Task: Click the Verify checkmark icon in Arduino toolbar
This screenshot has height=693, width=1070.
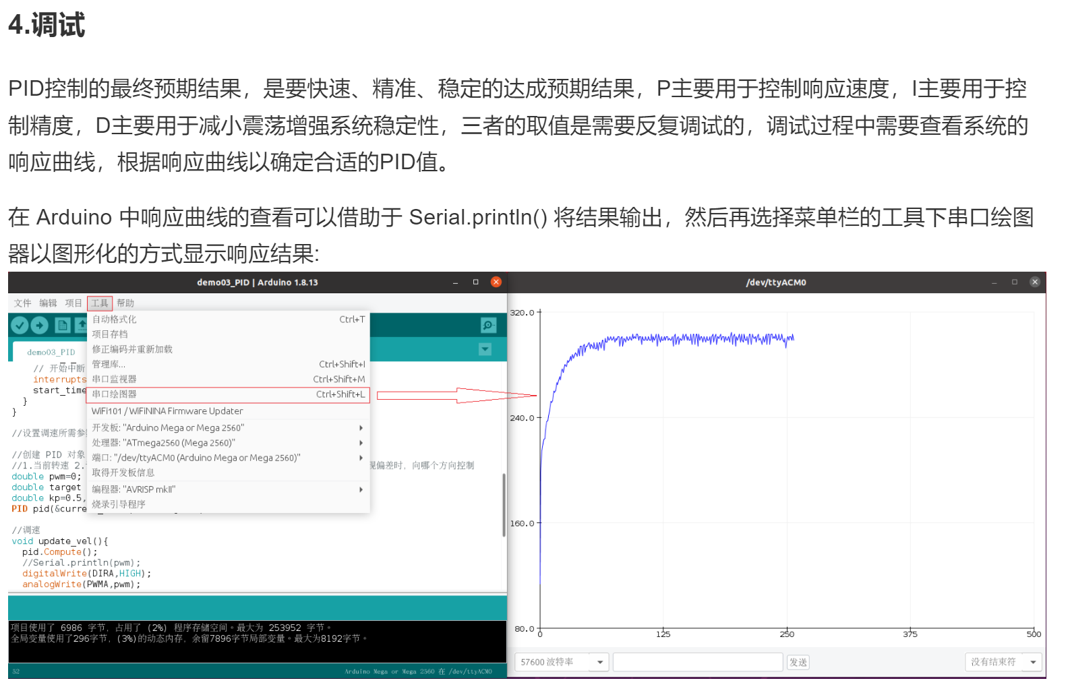Action: pos(20,326)
